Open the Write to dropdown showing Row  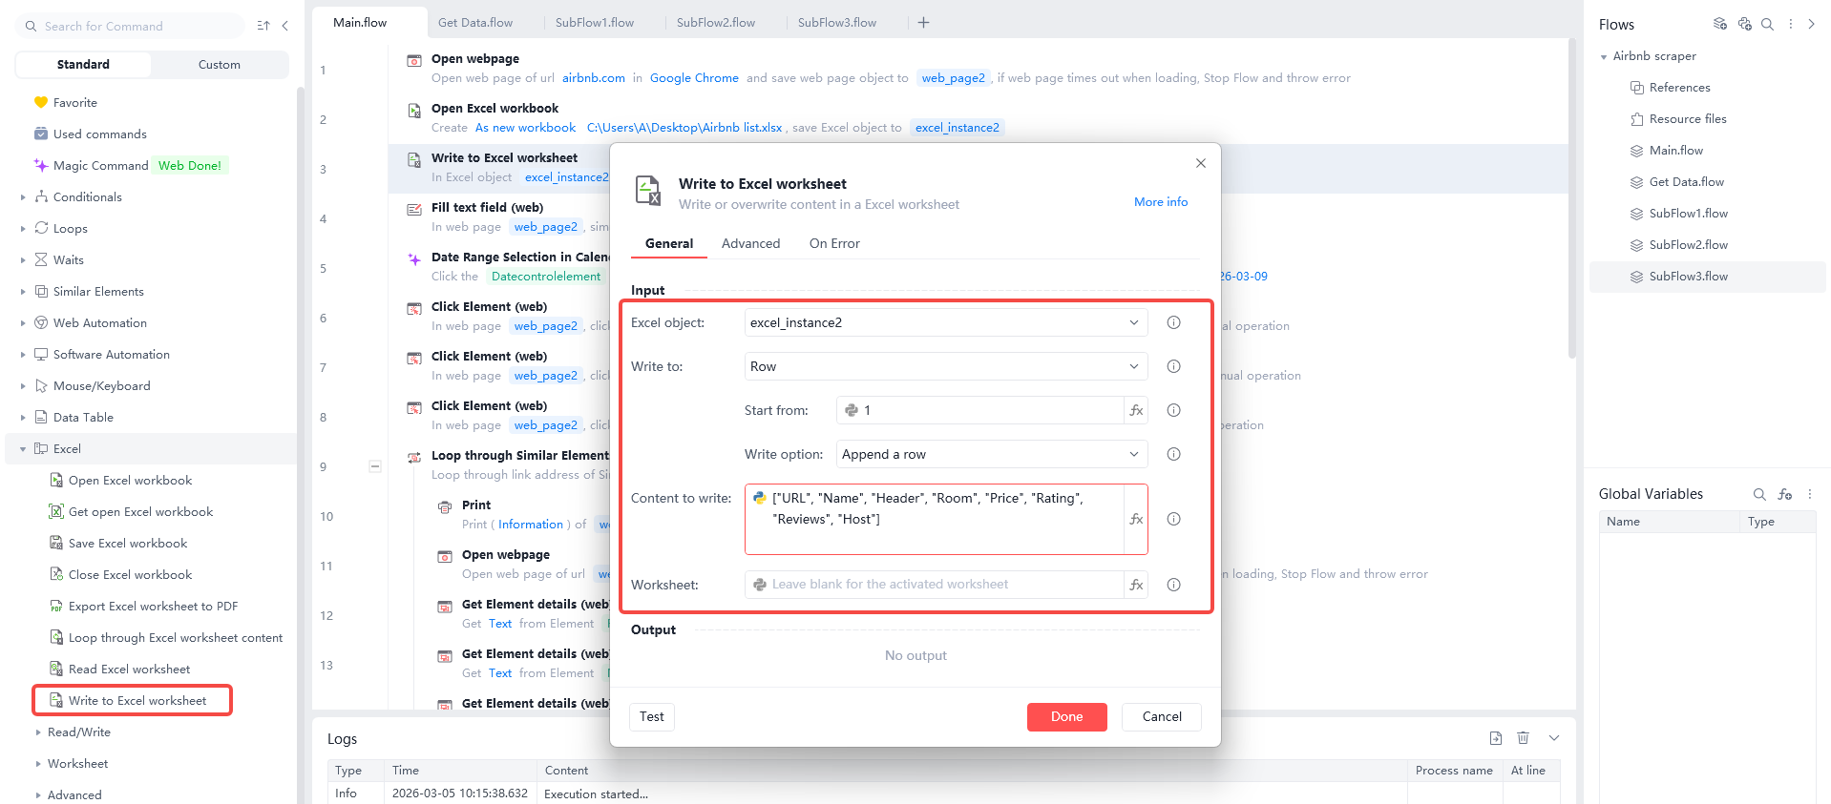click(x=946, y=366)
